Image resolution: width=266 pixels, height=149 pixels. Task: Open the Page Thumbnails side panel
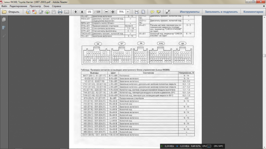point(4,20)
